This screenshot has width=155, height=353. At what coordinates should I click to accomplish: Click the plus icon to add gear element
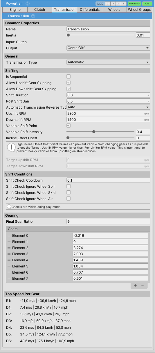pos(135,285)
